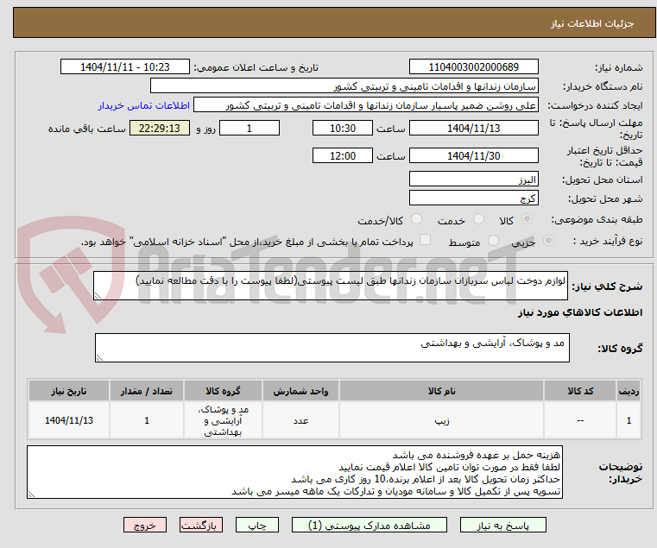
Task: Click the اطلاعات کالاهای مورد نیاز heading
Action: 580,312
